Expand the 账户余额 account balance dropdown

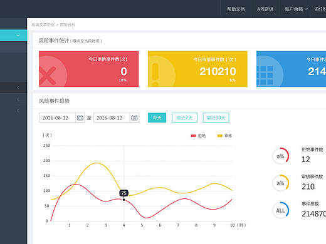(x=297, y=9)
